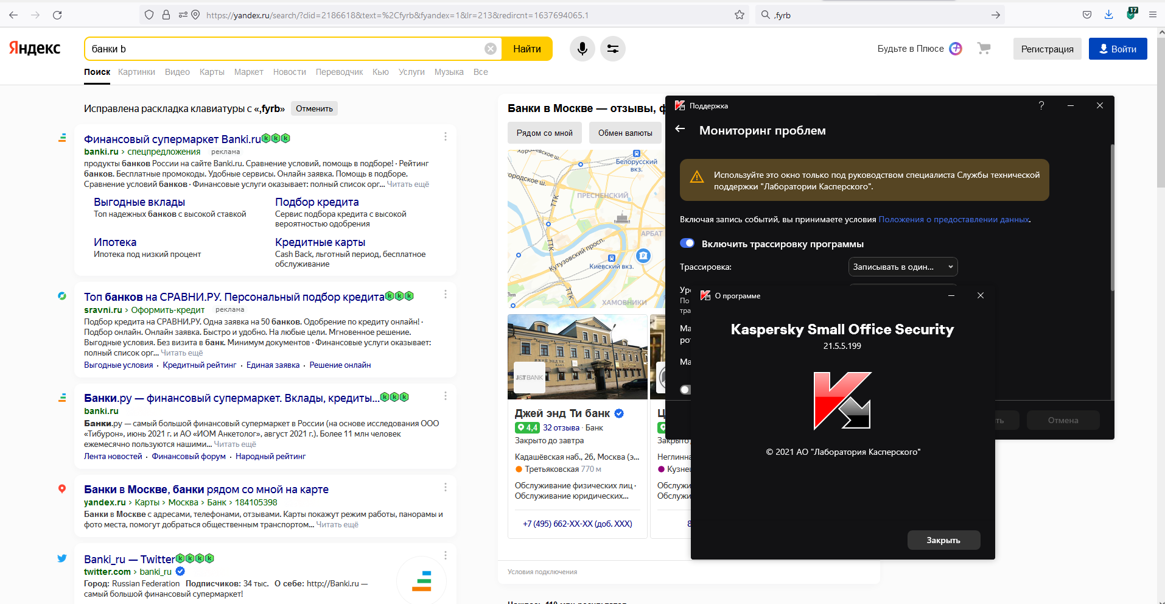Open more options for the Banki_ru Twitter result
1165x604 pixels.
(x=446, y=555)
